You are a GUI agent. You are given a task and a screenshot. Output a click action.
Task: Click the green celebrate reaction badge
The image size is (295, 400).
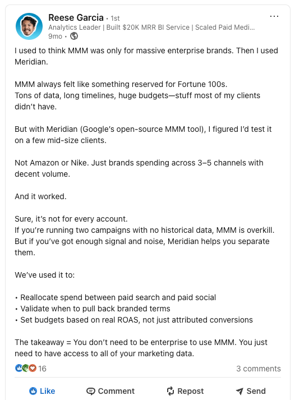pyautogui.click(x=25, y=368)
